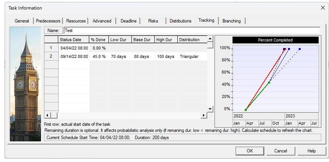The width and height of the screenshot is (329, 162).
Task: Switch to the General tab
Action: tap(22, 21)
